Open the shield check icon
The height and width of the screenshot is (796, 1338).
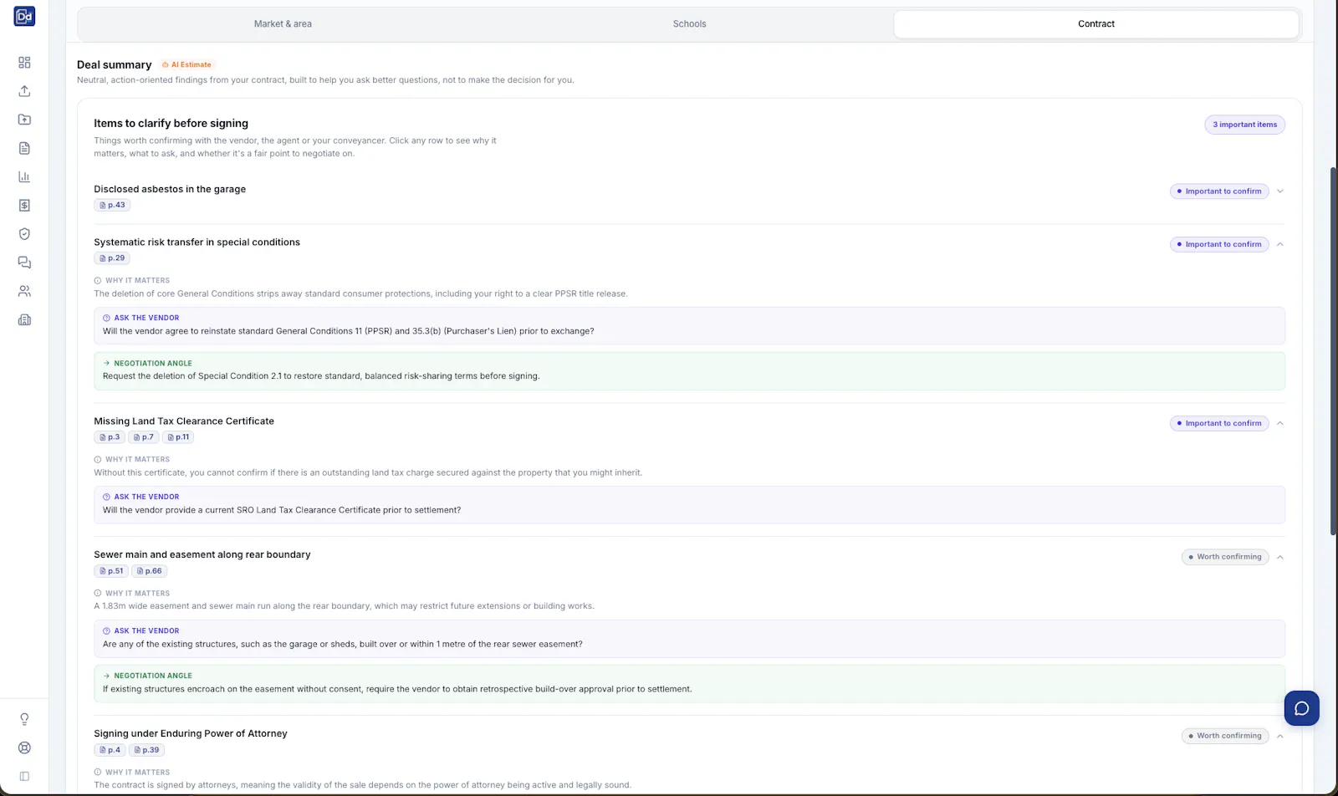24,234
